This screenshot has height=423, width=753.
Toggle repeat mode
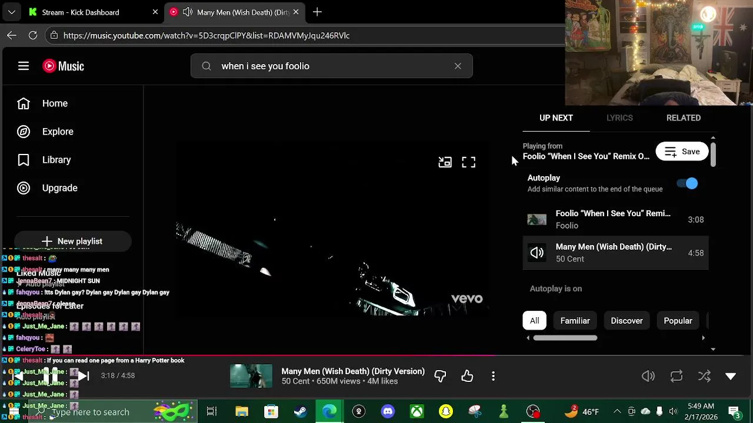point(677,376)
